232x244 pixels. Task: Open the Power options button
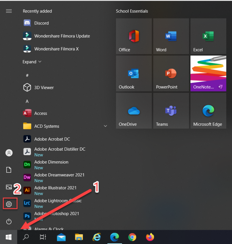tap(9, 221)
